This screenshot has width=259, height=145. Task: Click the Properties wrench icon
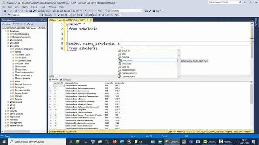150,11
